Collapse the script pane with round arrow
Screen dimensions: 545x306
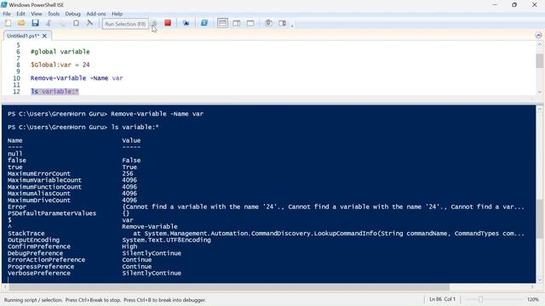pos(538,35)
